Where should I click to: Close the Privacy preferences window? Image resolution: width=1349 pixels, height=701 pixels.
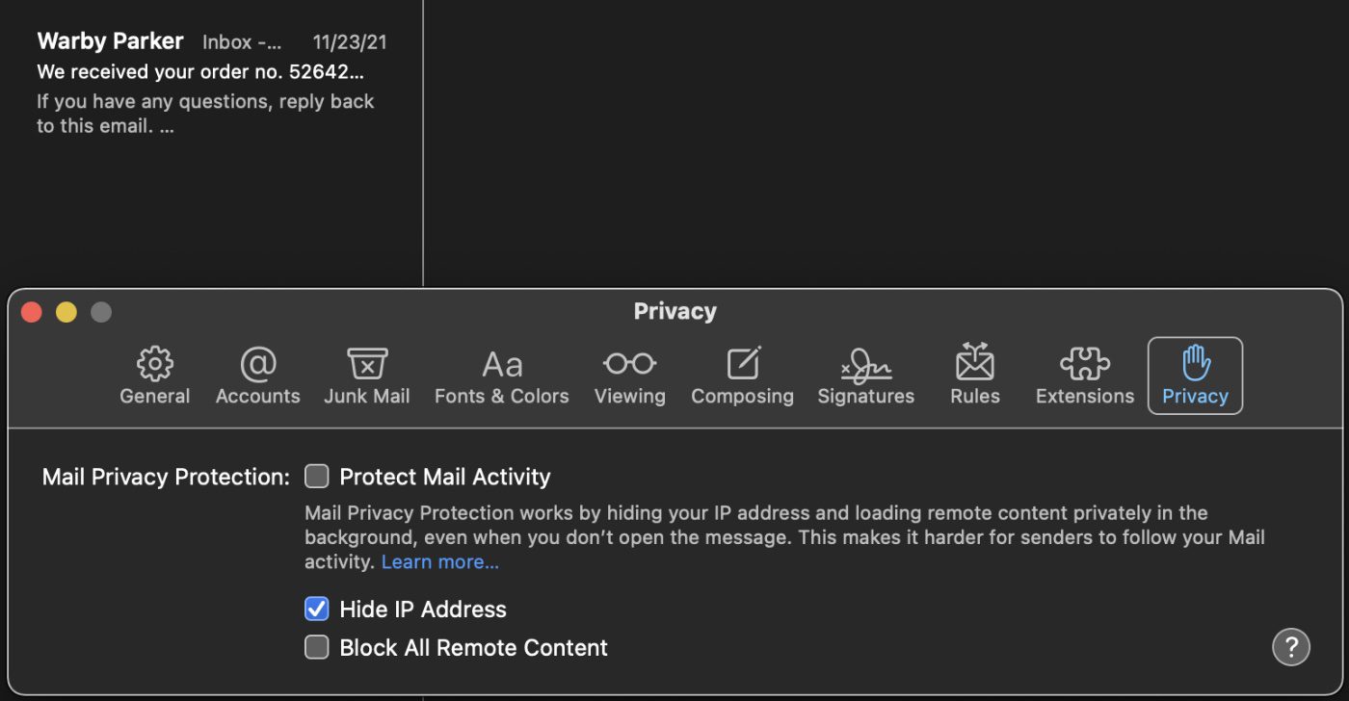tap(32, 312)
